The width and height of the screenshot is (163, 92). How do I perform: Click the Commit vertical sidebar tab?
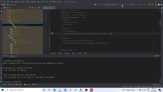point(1,17)
